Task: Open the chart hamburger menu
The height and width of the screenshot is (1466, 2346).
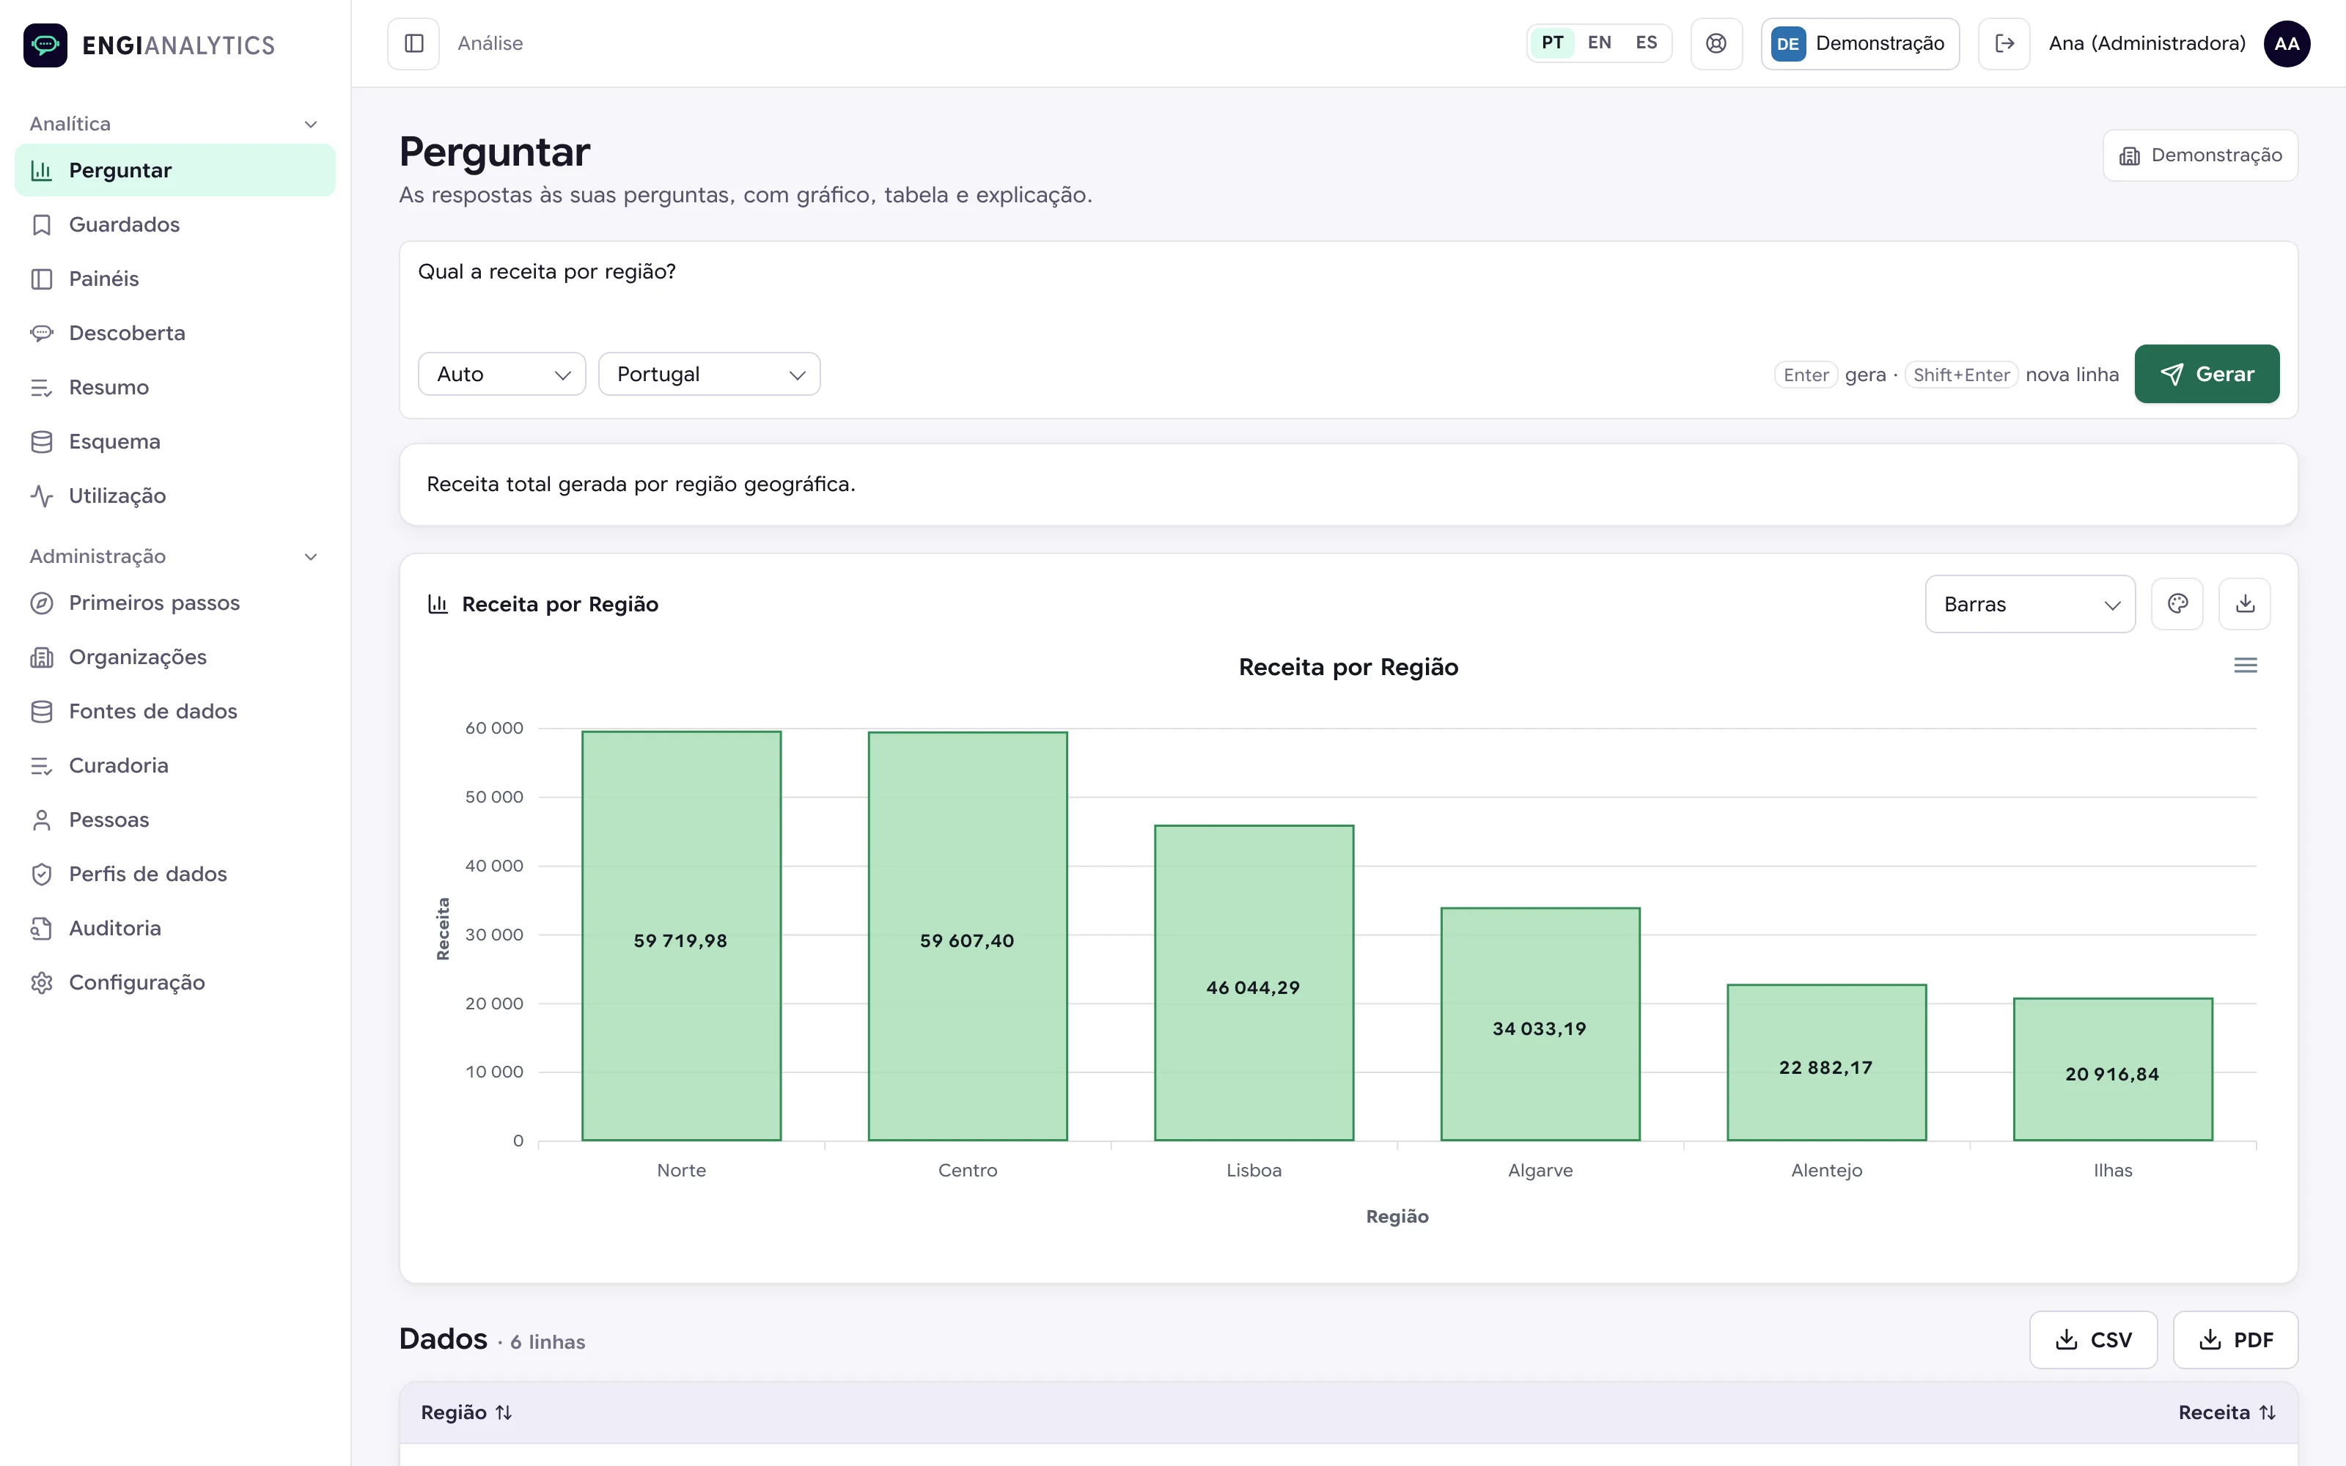Action: 2245,665
